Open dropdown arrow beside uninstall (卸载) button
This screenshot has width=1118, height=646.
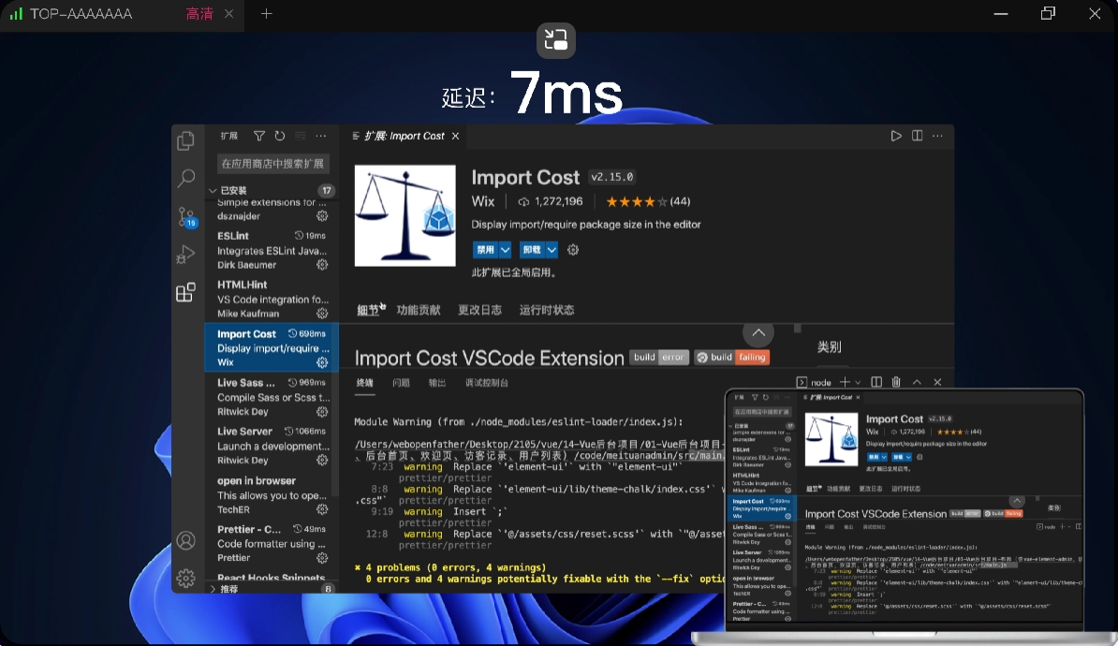[x=552, y=250]
